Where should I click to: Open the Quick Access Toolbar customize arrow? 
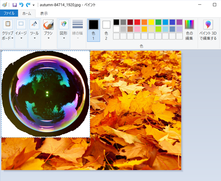tap(34, 5)
